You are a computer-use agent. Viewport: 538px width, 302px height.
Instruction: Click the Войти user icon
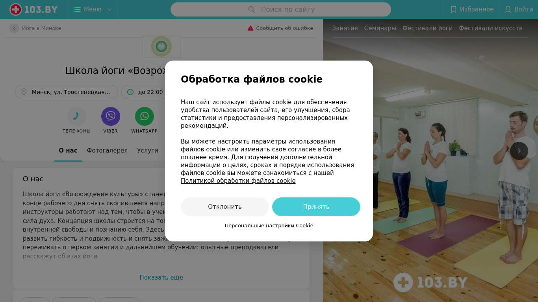pos(508,9)
